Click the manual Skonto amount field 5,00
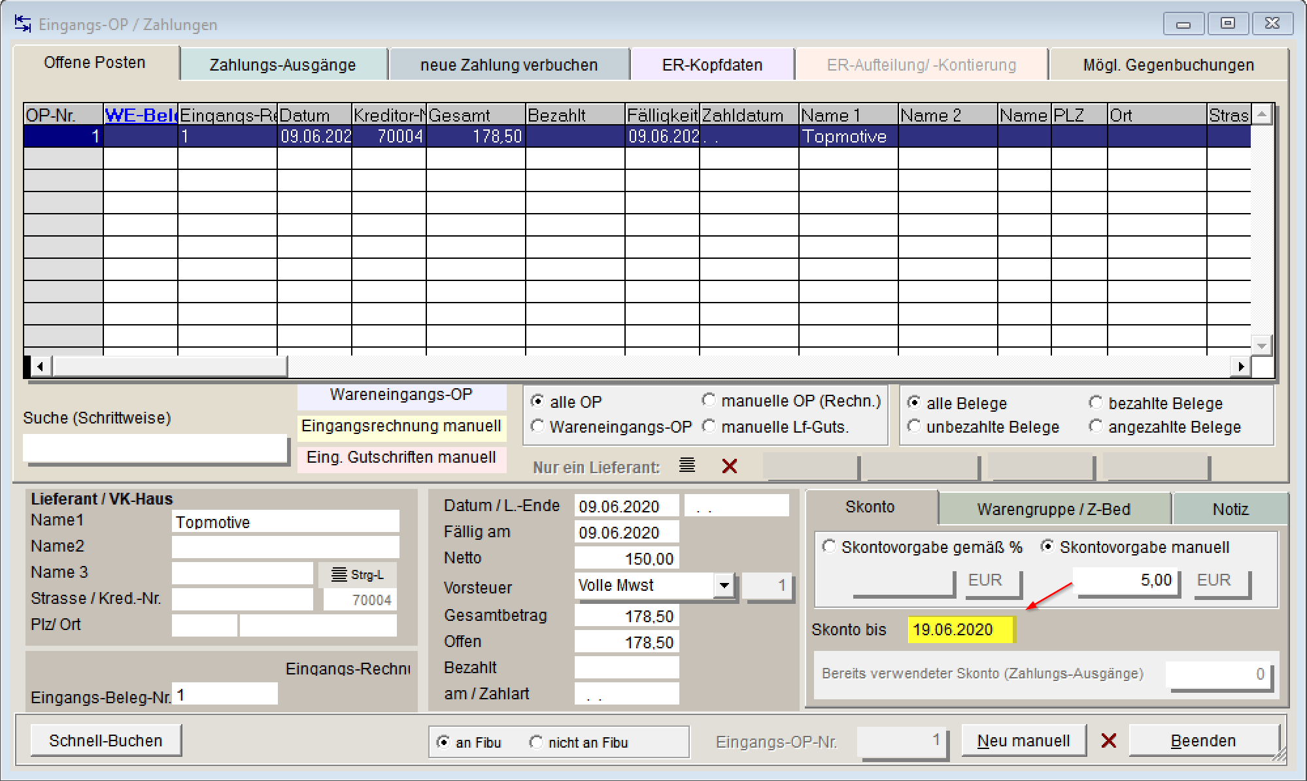Image resolution: width=1307 pixels, height=781 pixels. 1126,580
